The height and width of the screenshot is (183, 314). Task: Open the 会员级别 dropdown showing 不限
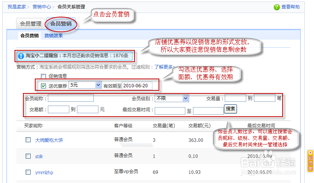coord(172,98)
